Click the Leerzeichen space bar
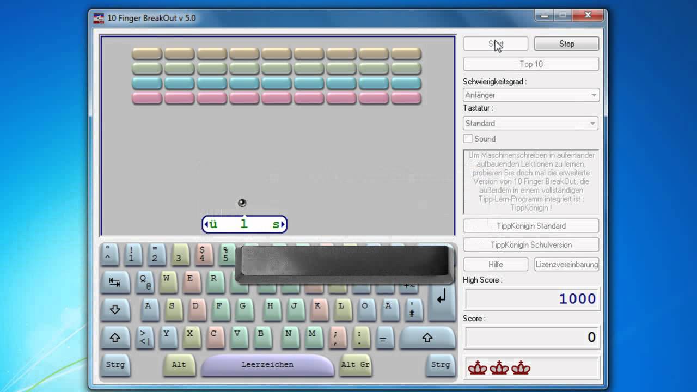Viewport: 697px width, 392px height. 267,365
